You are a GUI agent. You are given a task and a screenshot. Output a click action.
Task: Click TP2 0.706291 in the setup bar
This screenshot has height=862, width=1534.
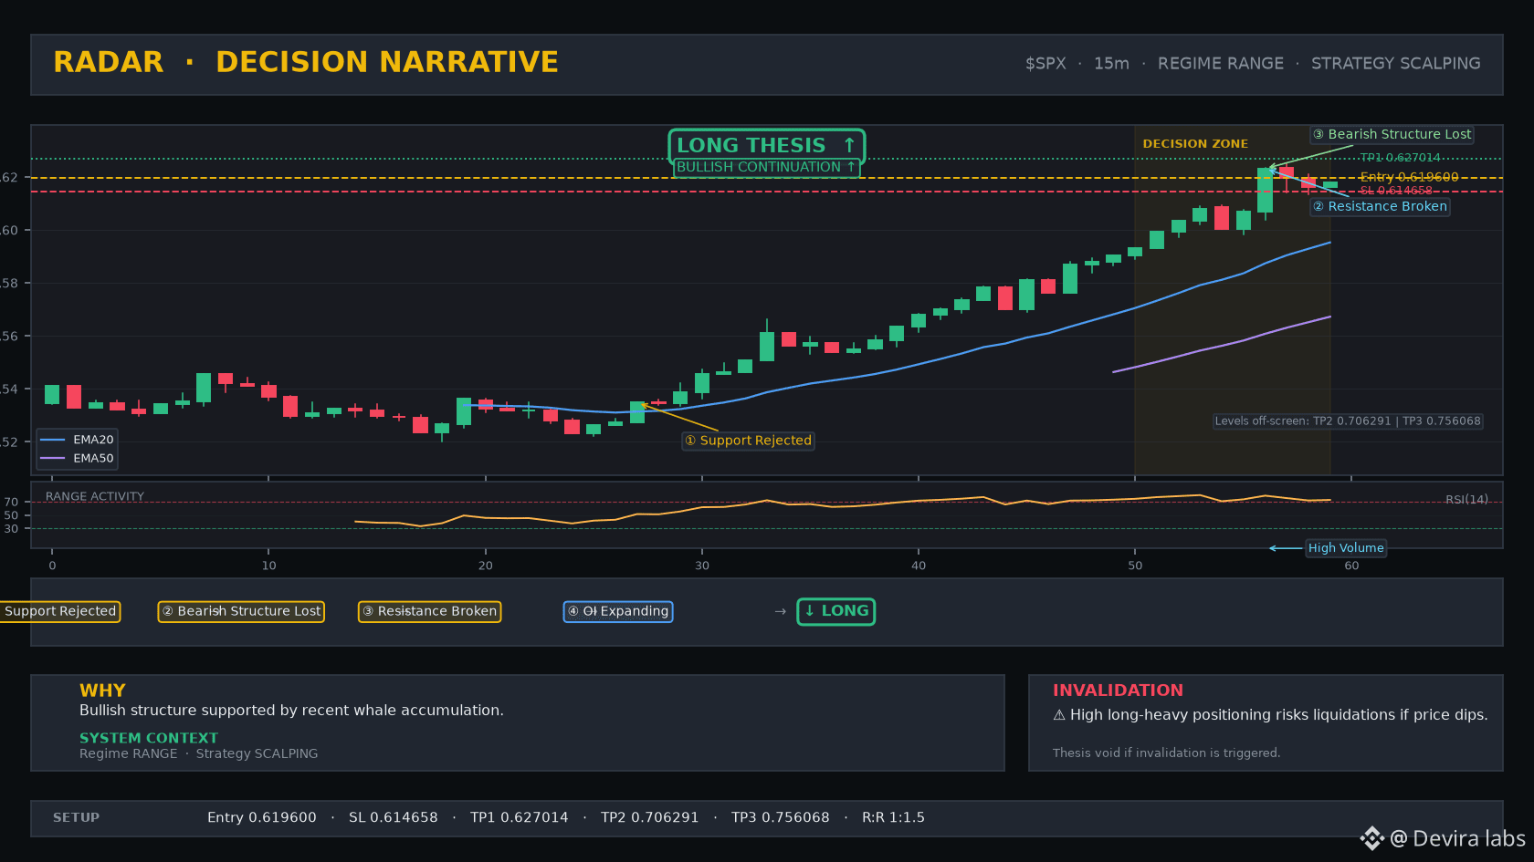(x=650, y=817)
